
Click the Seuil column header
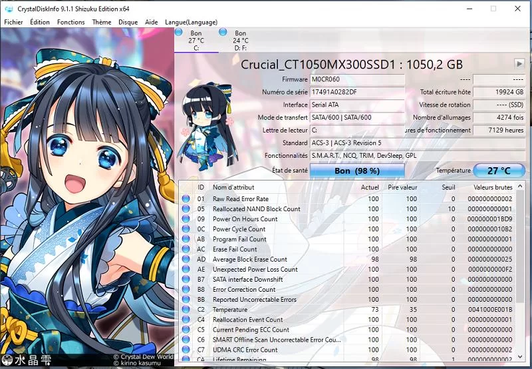click(448, 187)
